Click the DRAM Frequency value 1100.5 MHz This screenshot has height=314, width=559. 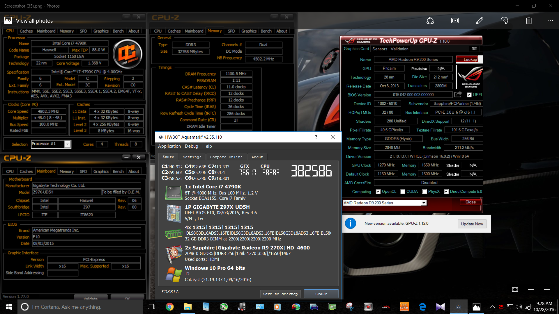click(236, 74)
